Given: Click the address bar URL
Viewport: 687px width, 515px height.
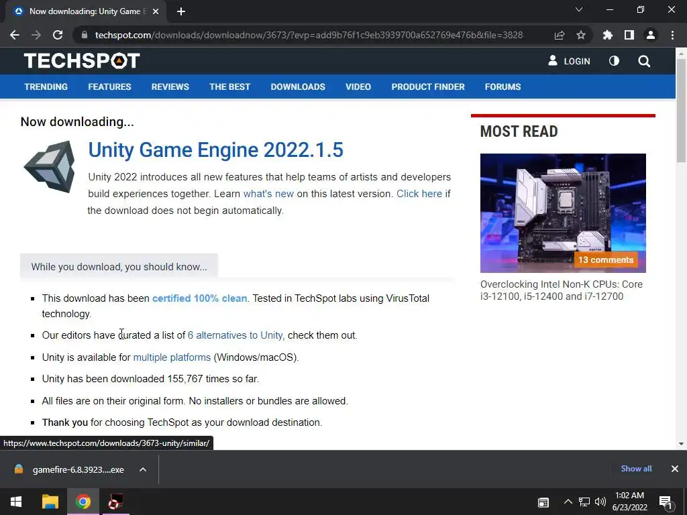Looking at the screenshot, I should tap(309, 35).
